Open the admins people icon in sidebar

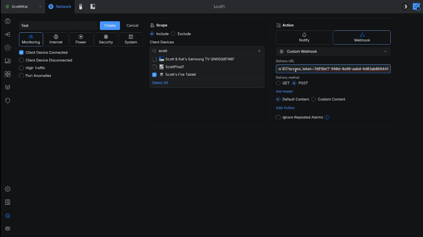pyautogui.click(x=7, y=228)
